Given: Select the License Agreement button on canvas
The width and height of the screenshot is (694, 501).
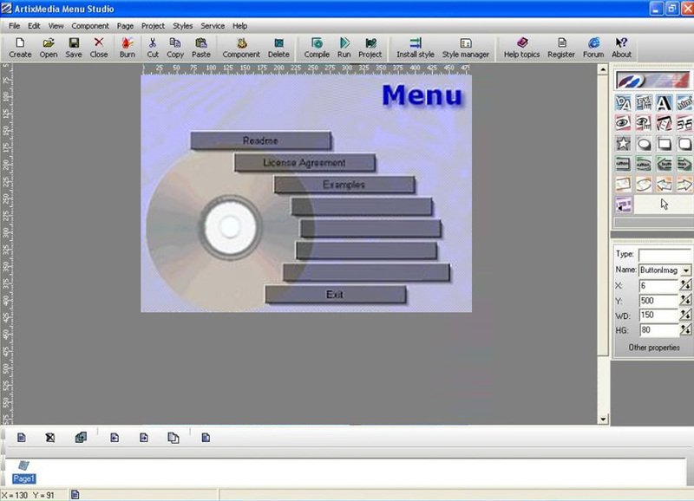Looking at the screenshot, I should (x=304, y=163).
